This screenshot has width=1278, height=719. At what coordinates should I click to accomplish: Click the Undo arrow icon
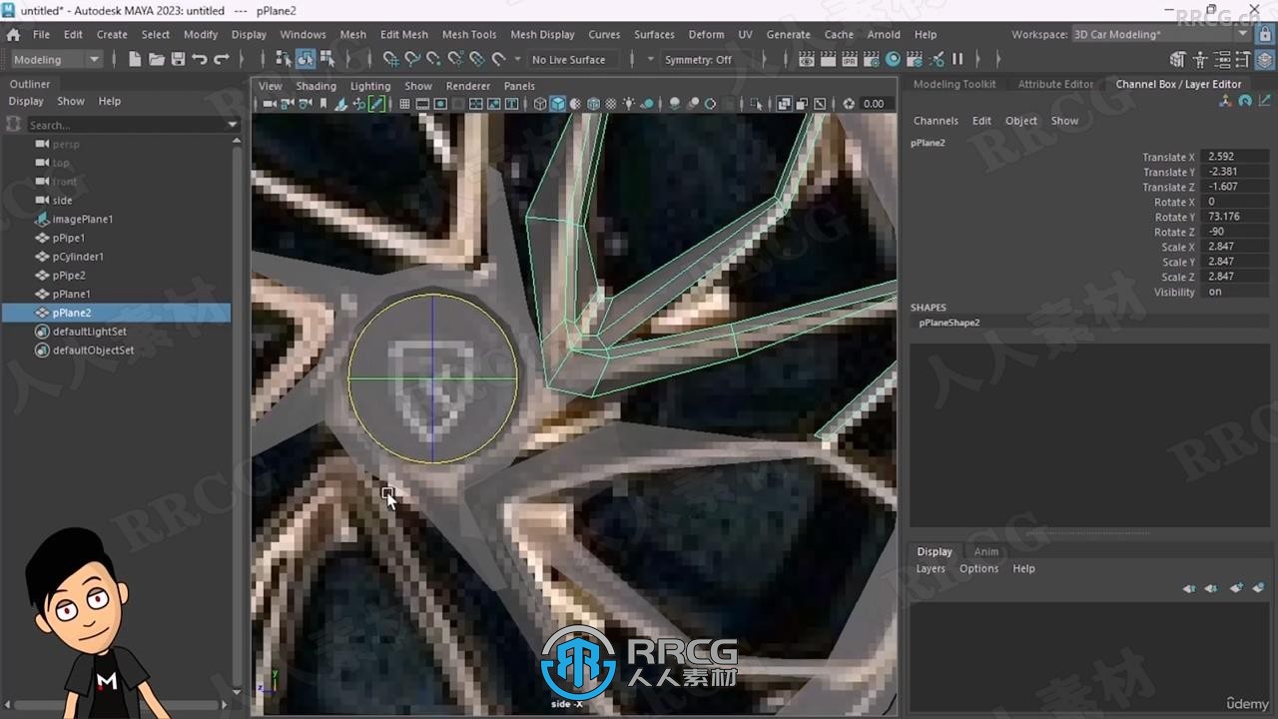(x=200, y=59)
